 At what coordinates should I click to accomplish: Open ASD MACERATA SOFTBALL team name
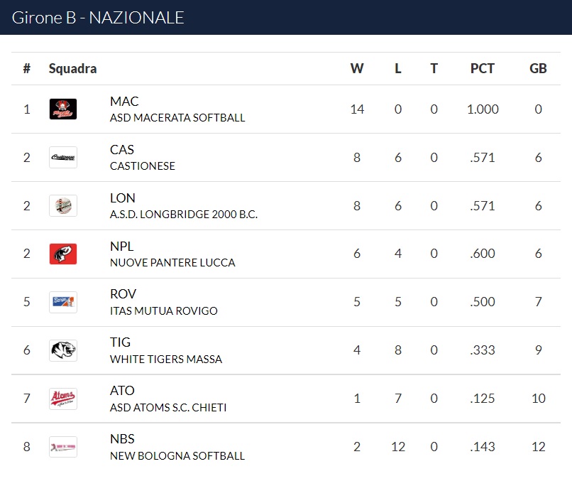coord(177,118)
